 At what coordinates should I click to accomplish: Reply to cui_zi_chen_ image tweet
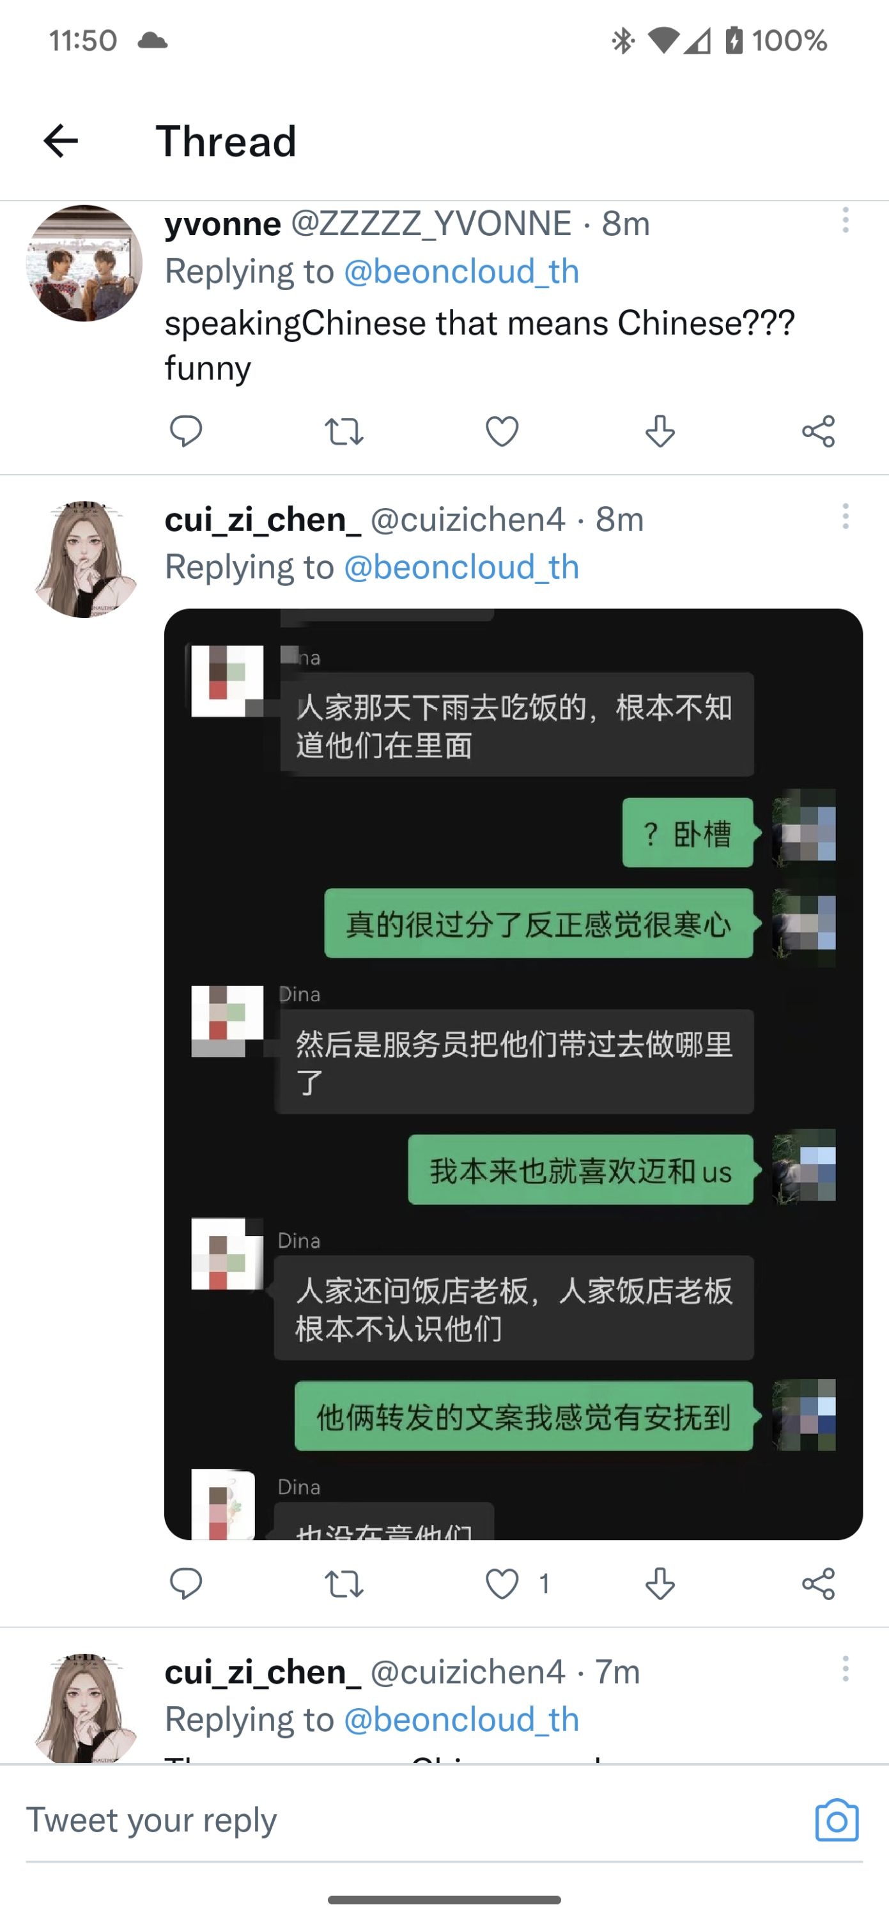(x=185, y=1583)
